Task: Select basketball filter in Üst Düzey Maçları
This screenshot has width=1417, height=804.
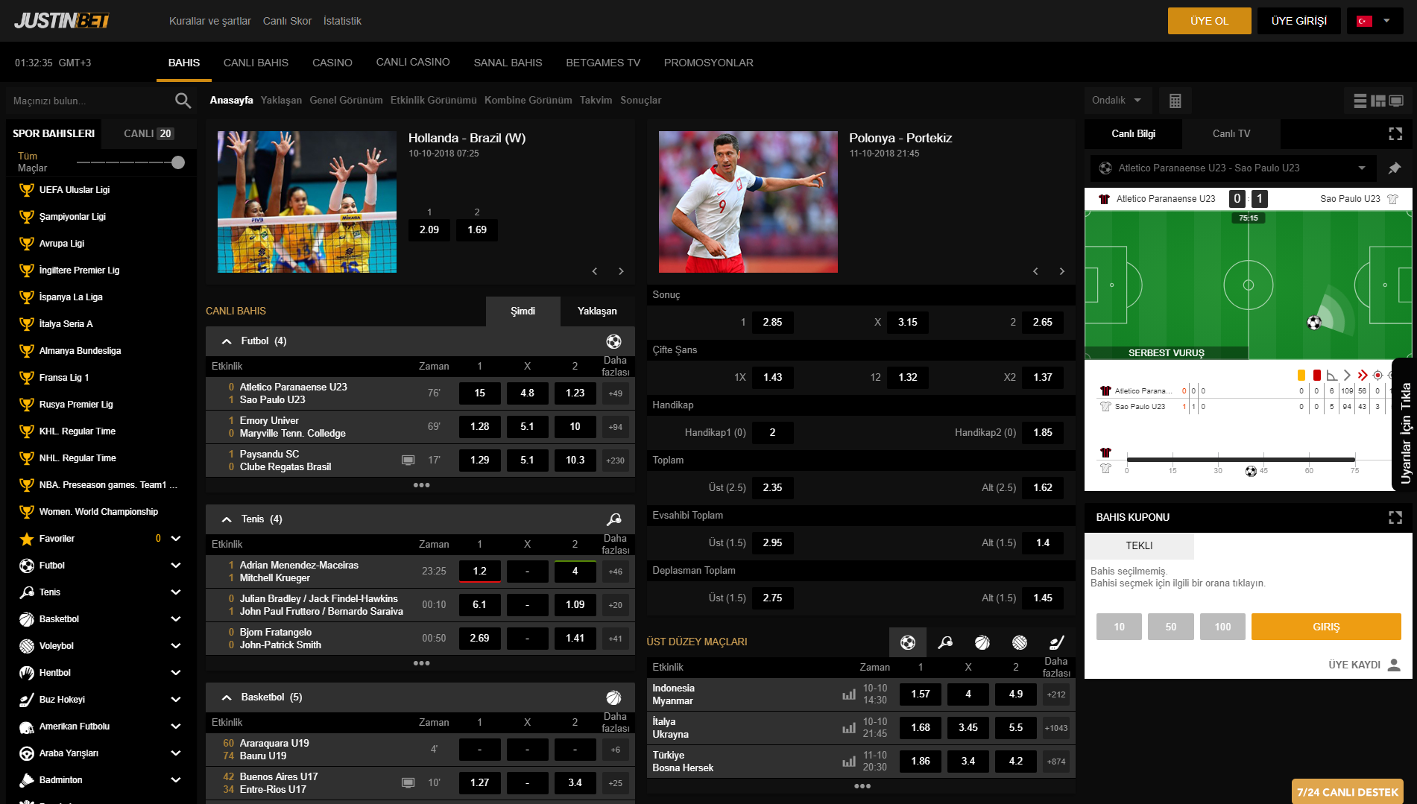Action: tap(982, 642)
